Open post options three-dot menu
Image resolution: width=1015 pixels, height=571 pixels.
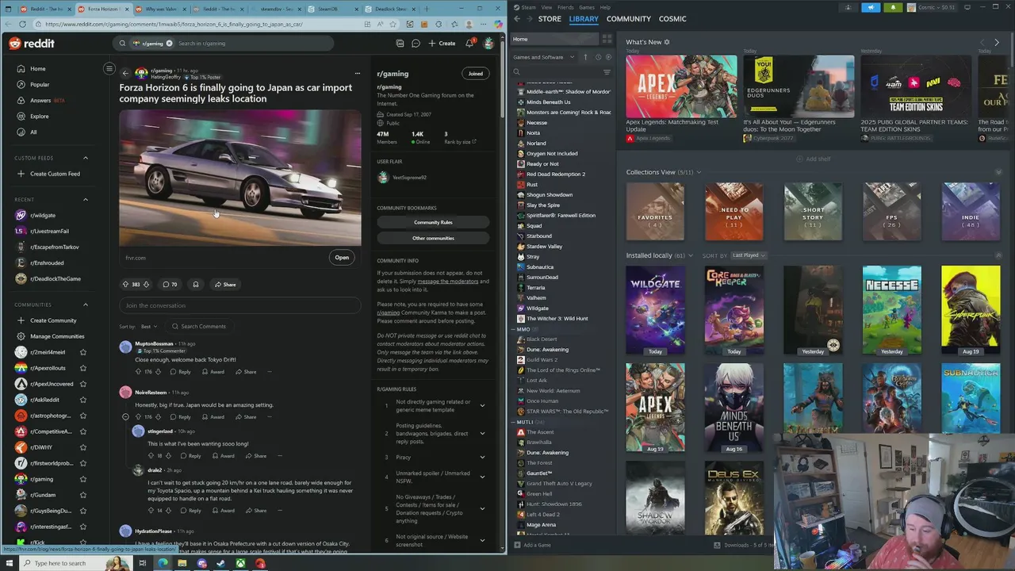point(358,73)
